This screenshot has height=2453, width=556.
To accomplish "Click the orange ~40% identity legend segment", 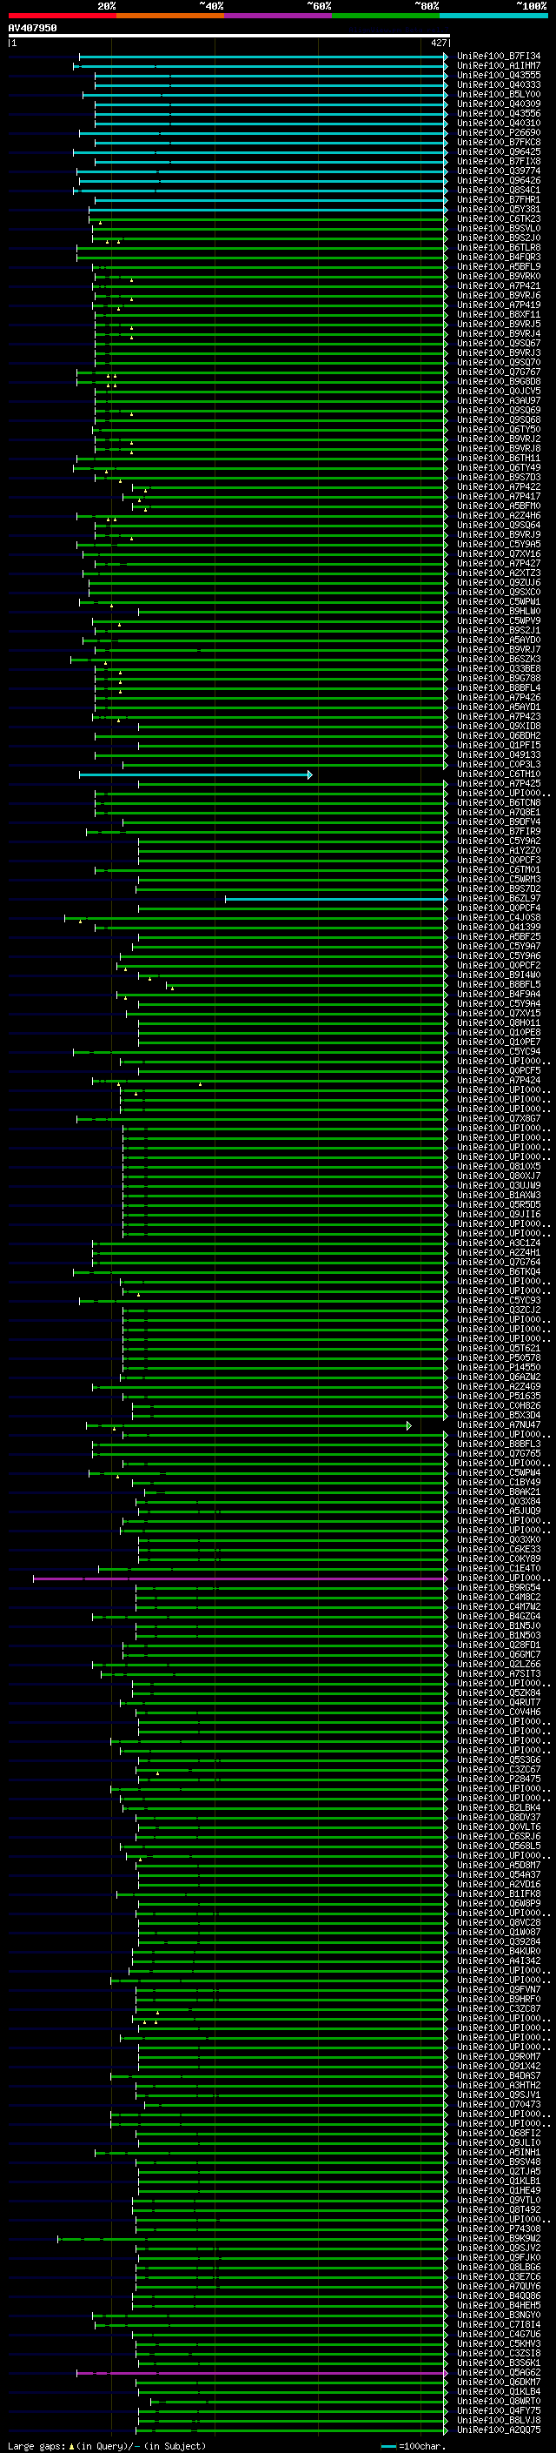I will click(x=170, y=17).
